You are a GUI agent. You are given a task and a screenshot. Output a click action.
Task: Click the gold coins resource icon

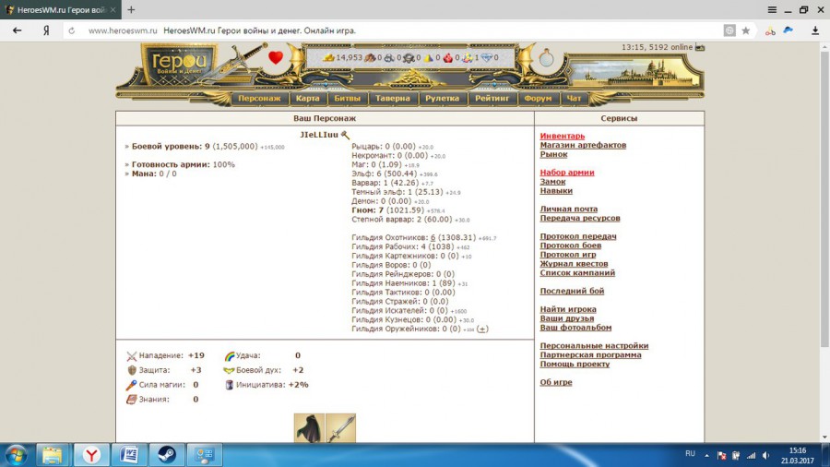(x=328, y=57)
